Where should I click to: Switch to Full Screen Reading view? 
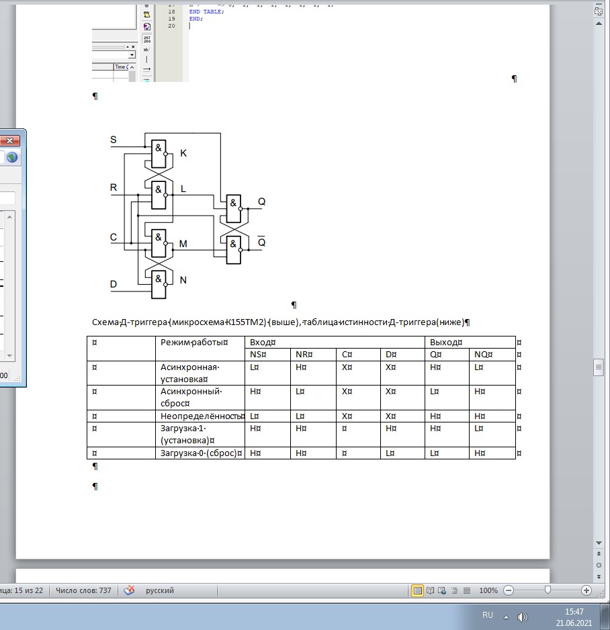click(431, 590)
